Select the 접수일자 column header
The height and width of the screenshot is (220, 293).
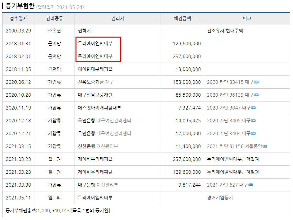pyautogui.click(x=18, y=19)
